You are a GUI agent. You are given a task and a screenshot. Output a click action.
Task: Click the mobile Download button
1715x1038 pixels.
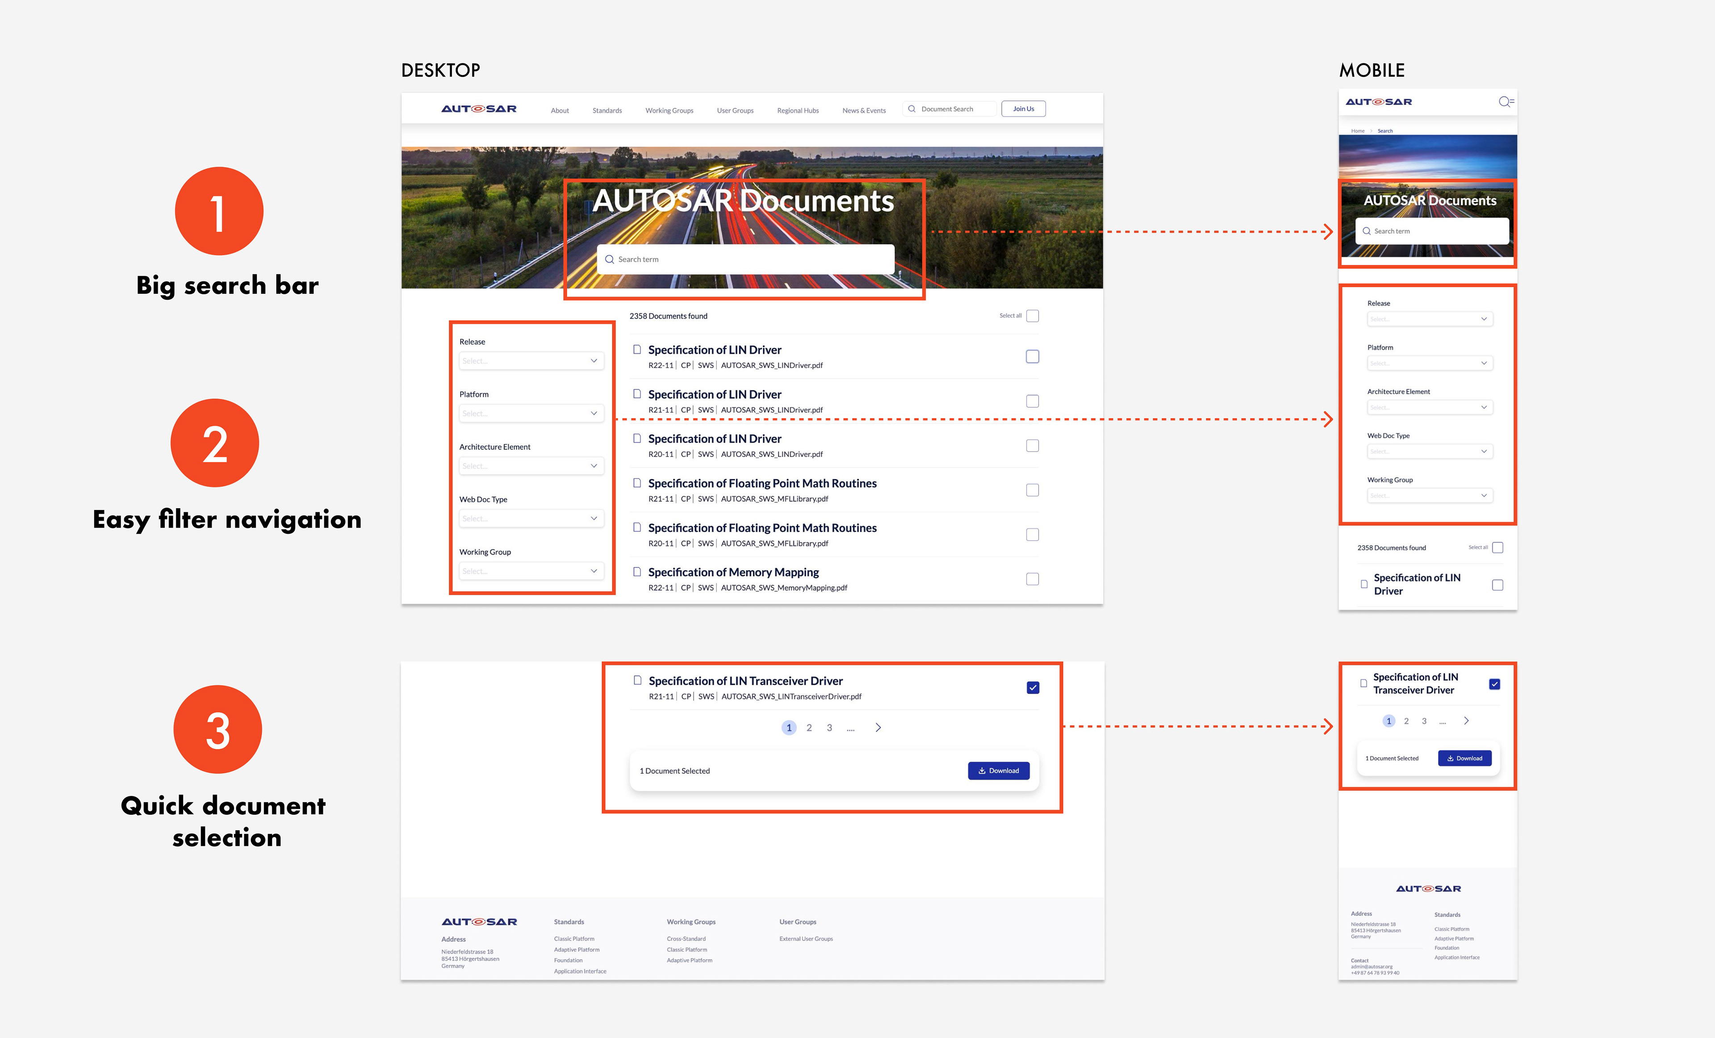pyautogui.click(x=1464, y=758)
